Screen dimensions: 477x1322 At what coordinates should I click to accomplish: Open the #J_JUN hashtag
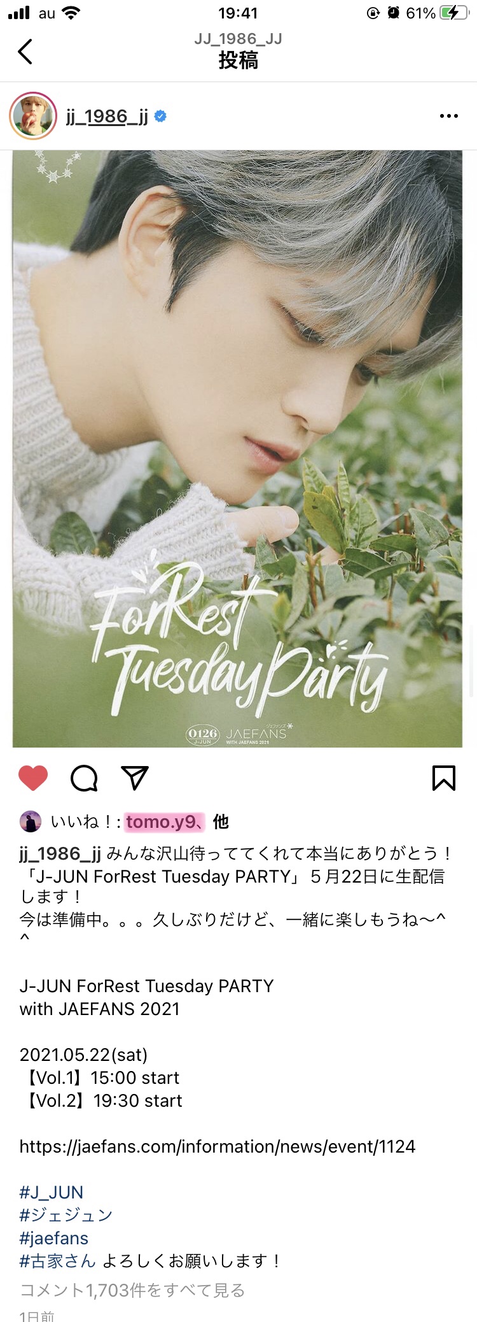[x=52, y=1192]
